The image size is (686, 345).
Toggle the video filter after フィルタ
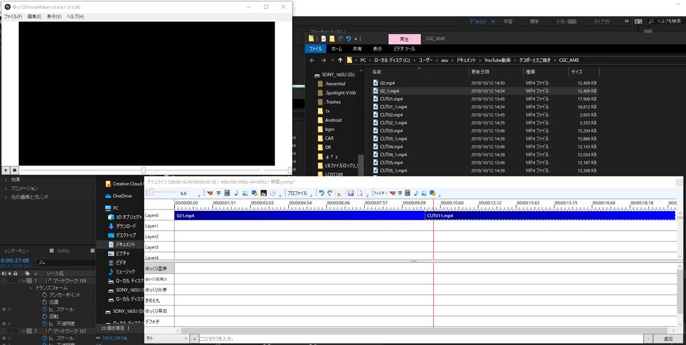408,193
